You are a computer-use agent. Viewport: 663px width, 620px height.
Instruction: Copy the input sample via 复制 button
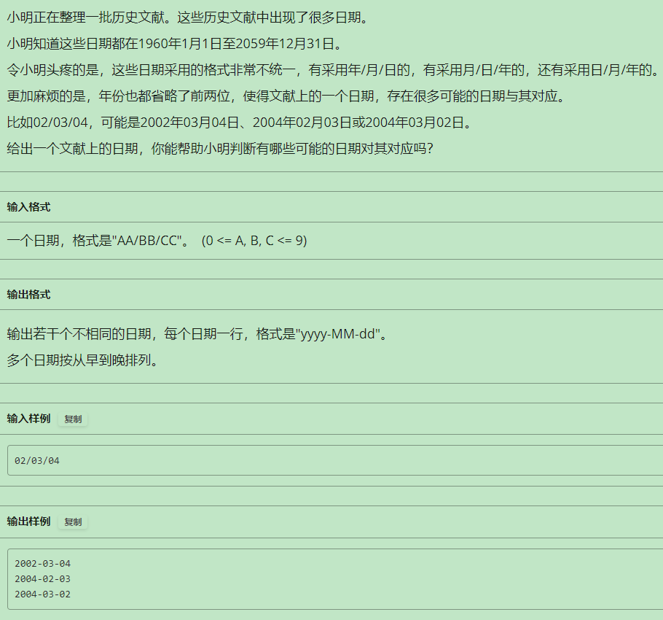[73, 419]
